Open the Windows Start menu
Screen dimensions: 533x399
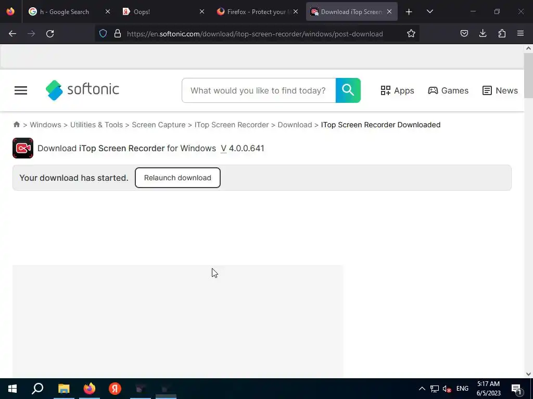(x=12, y=389)
